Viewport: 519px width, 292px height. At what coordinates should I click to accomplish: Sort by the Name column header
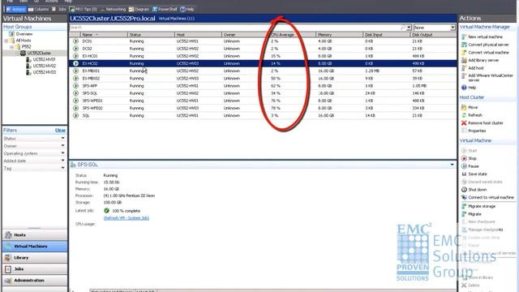[x=104, y=34]
